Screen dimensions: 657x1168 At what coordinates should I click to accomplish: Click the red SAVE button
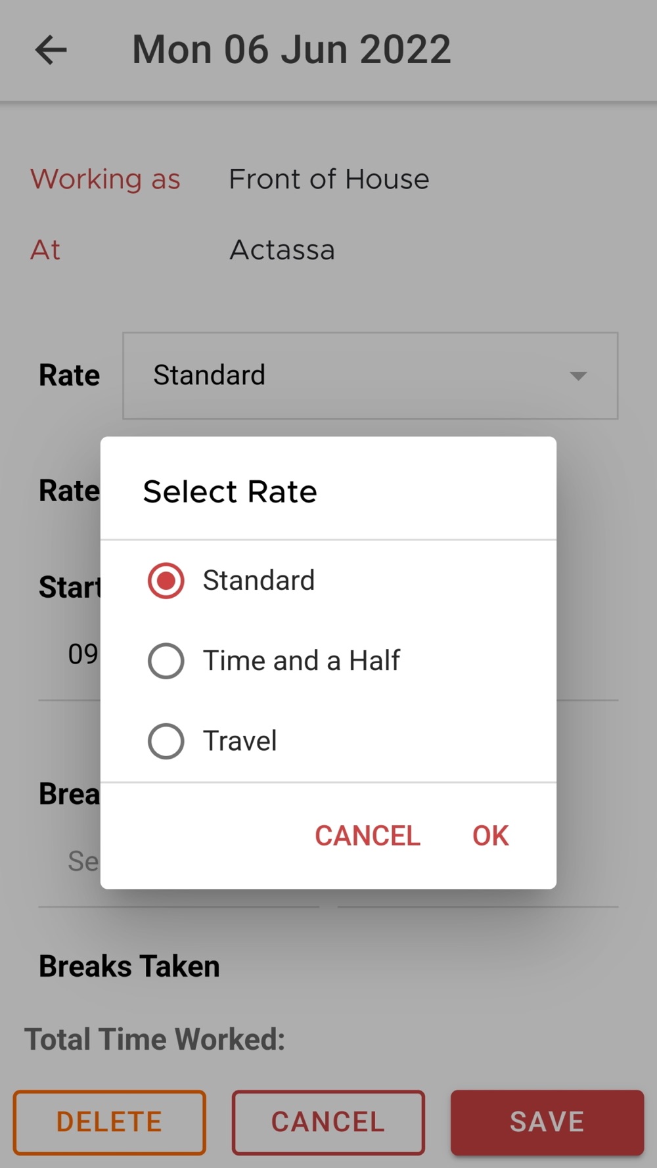(x=547, y=1122)
